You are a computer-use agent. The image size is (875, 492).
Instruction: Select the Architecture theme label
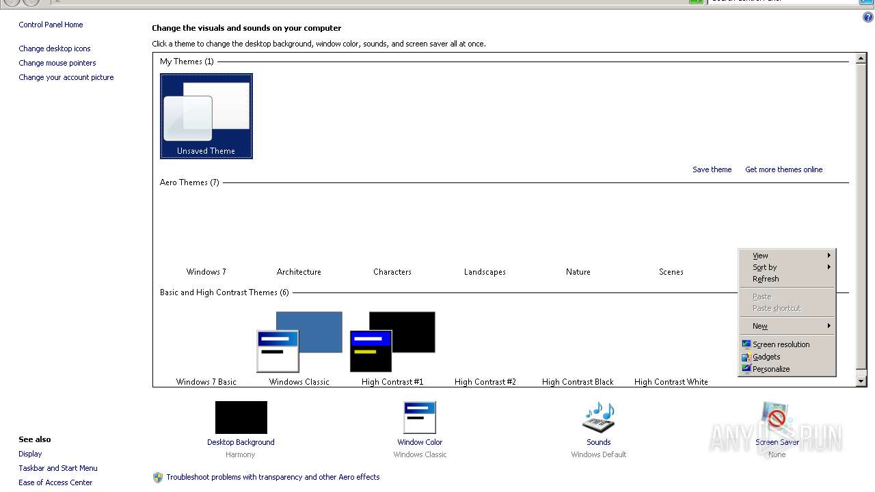click(299, 272)
